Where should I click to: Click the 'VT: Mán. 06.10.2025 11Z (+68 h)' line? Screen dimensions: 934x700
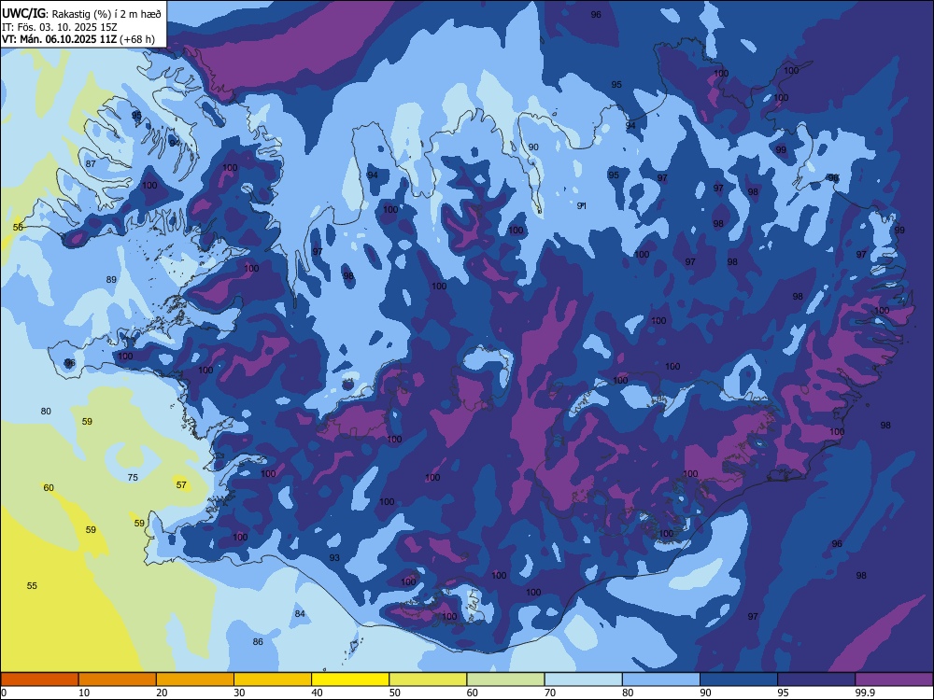pyautogui.click(x=78, y=39)
